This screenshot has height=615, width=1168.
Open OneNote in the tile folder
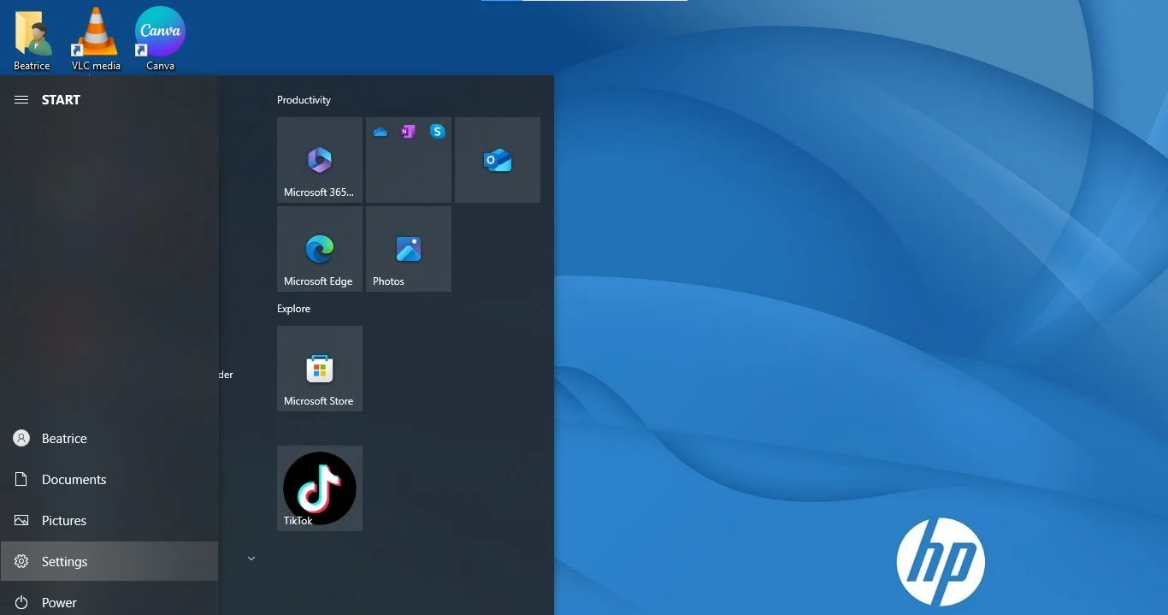click(408, 132)
